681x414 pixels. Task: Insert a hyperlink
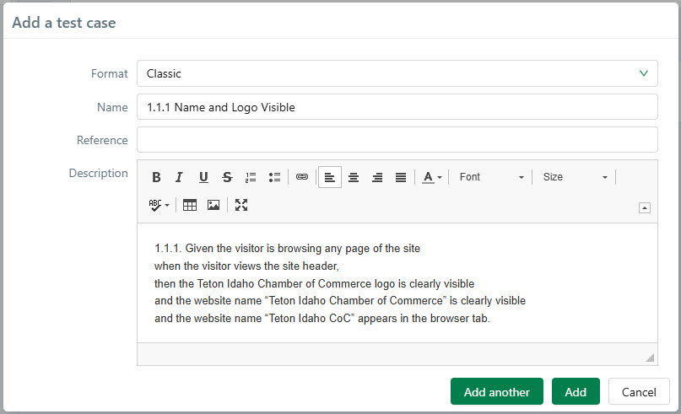tap(302, 177)
